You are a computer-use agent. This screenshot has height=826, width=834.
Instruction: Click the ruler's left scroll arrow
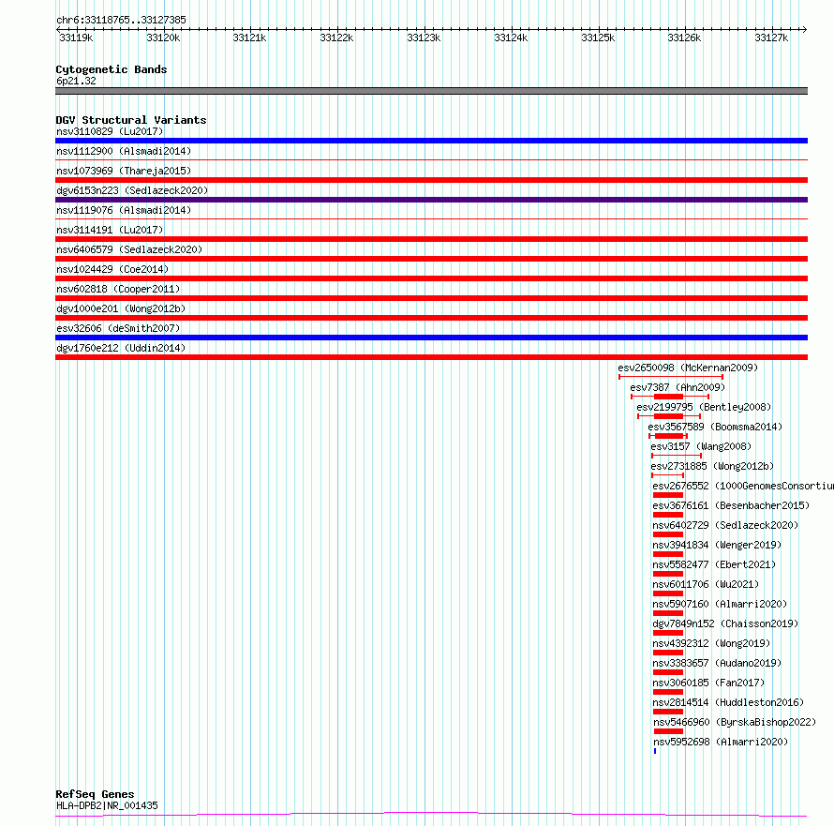58,30
